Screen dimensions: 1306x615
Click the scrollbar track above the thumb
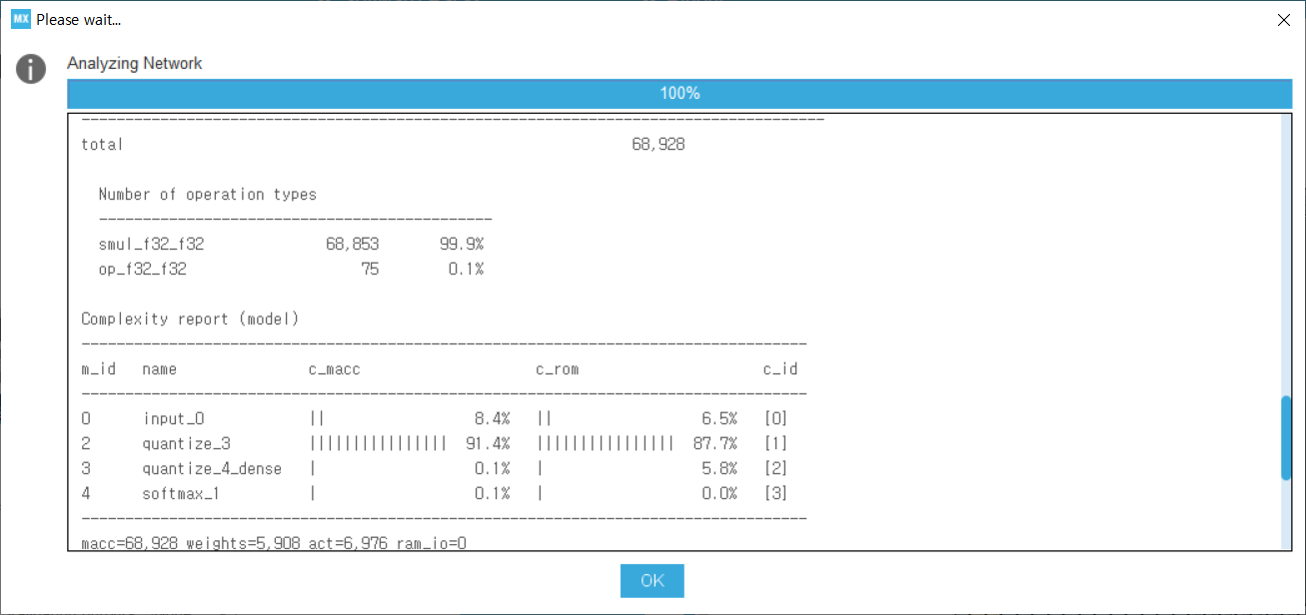[x=1285, y=250]
